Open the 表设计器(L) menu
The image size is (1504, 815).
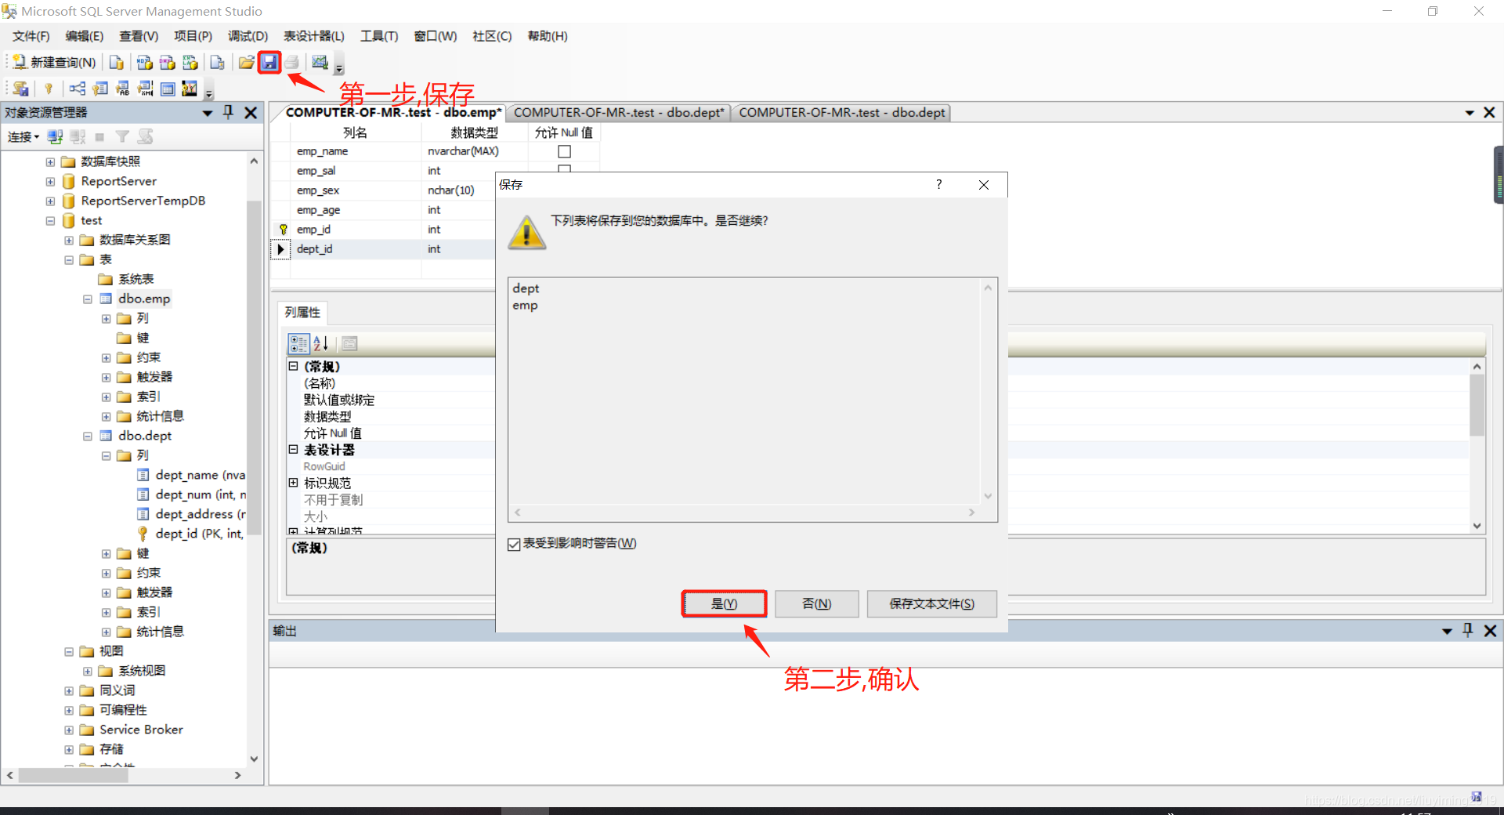314,36
